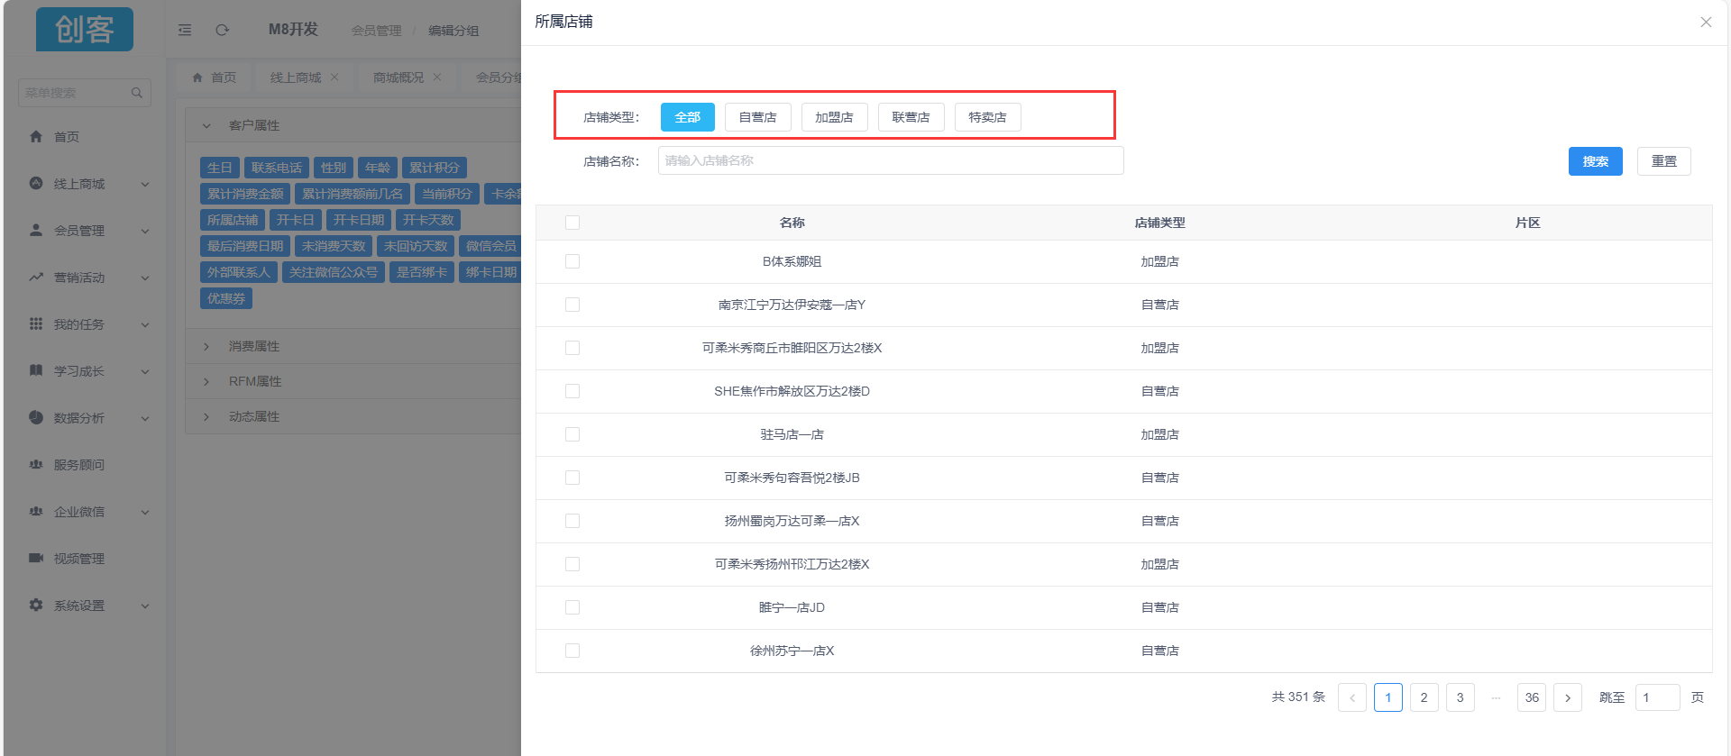Image resolution: width=1731 pixels, height=756 pixels.
Task: Switch to the 首页 tab
Action: tap(215, 77)
